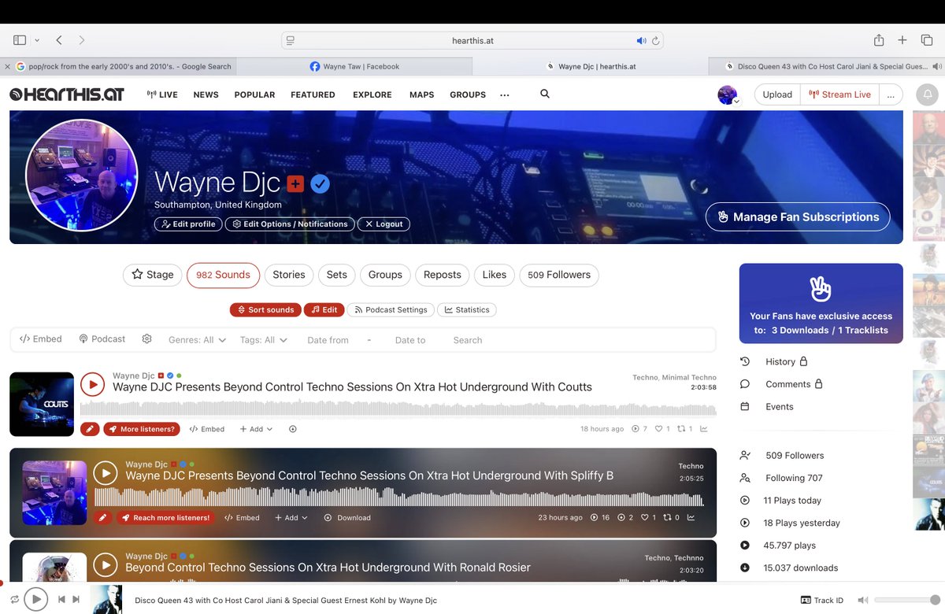Screen dimensions: 945x614
Task: Seek within the Spliffy B track waveform
Action: (x=398, y=497)
